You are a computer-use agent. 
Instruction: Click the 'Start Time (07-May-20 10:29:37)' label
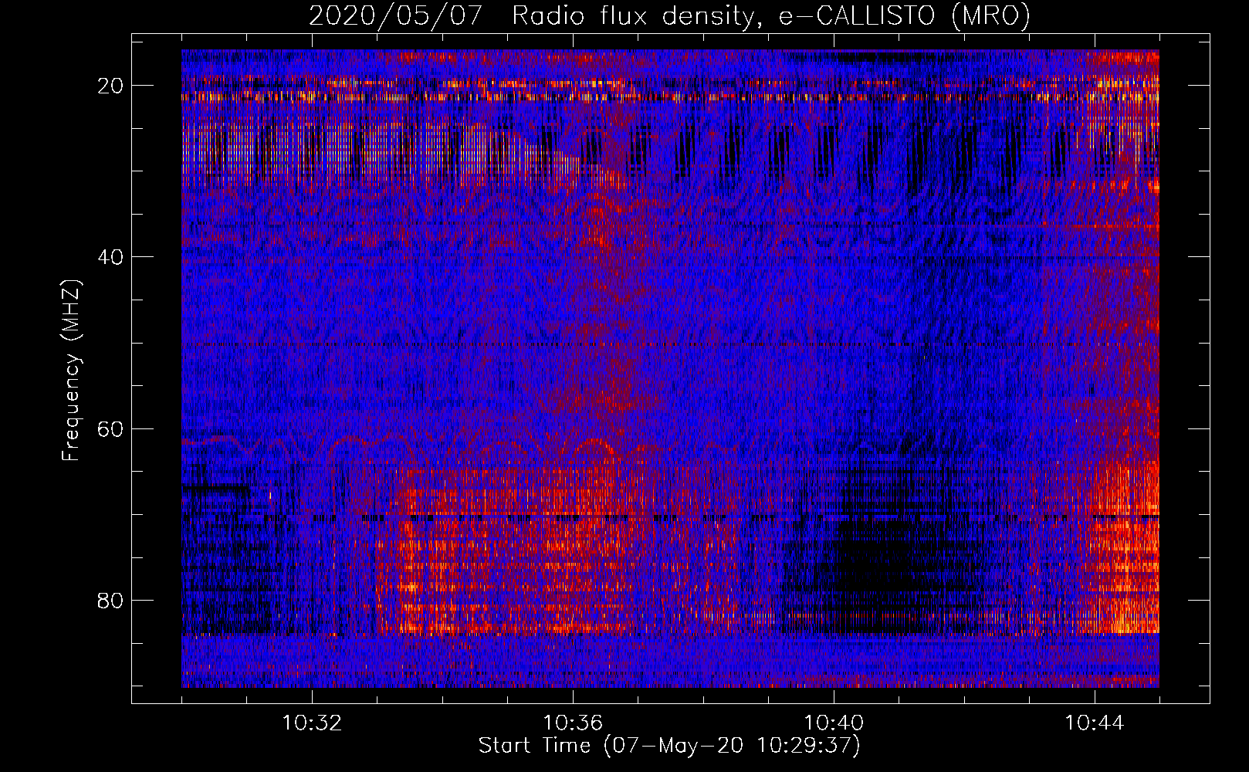[x=669, y=746]
